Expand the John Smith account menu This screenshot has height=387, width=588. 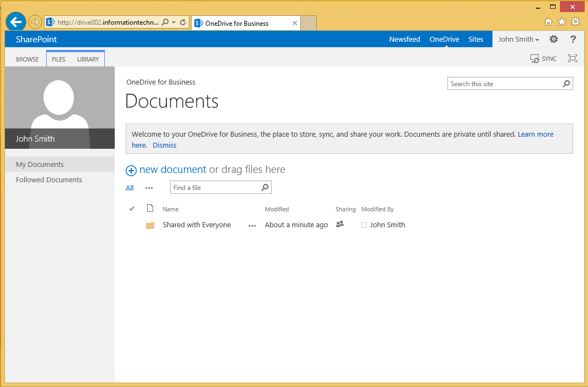tap(518, 40)
